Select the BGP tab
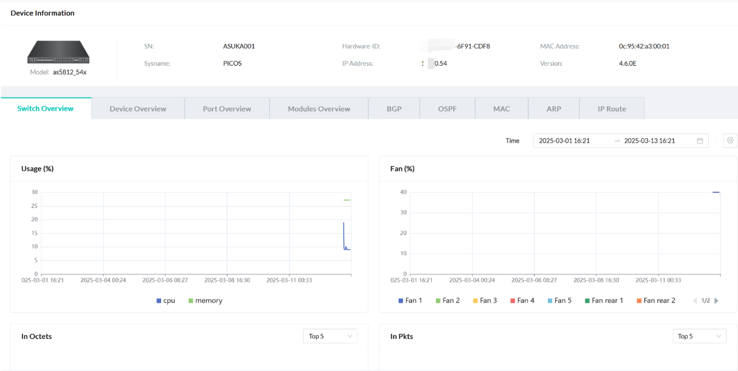Image resolution: width=738 pixels, height=371 pixels. pyautogui.click(x=394, y=108)
